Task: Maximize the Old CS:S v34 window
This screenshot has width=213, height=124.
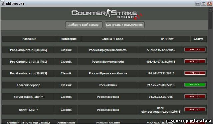Action: (203, 4)
